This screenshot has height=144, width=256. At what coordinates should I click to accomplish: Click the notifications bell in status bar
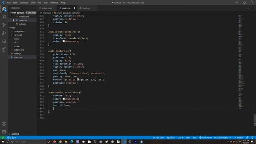pos(252,138)
